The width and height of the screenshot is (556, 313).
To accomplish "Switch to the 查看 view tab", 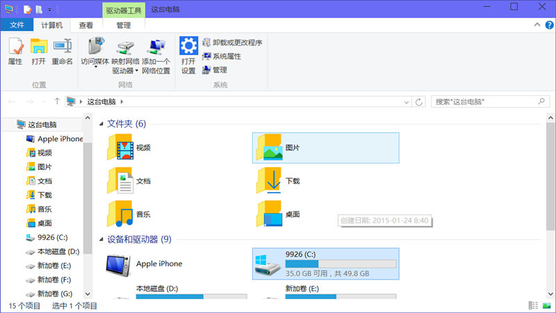I will click(85, 25).
